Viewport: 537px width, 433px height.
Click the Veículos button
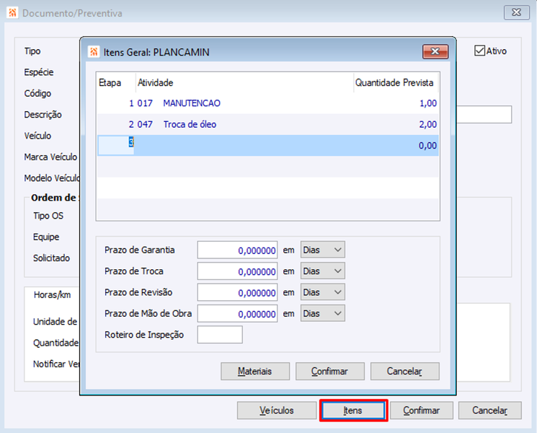click(x=277, y=411)
